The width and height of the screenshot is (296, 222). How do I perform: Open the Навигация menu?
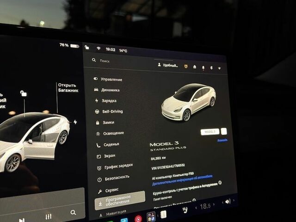113,214
